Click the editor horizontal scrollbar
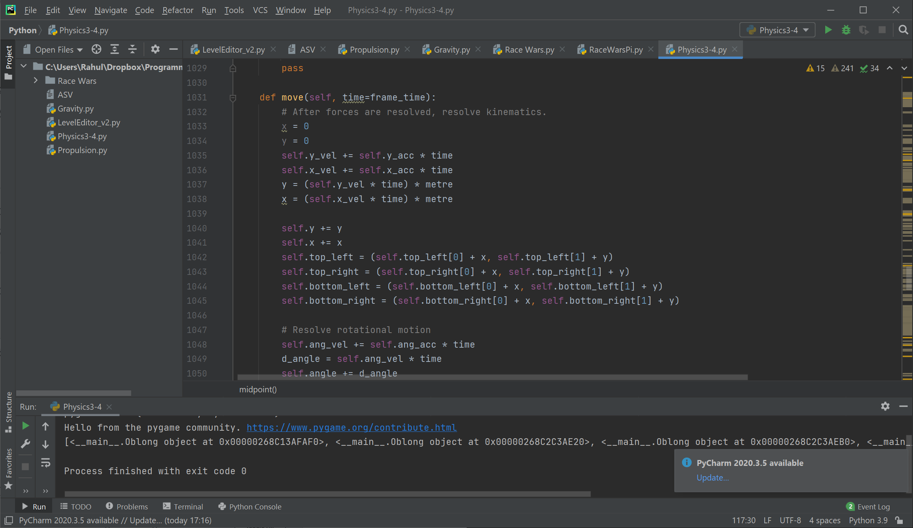The height and width of the screenshot is (528, 913). (492, 377)
